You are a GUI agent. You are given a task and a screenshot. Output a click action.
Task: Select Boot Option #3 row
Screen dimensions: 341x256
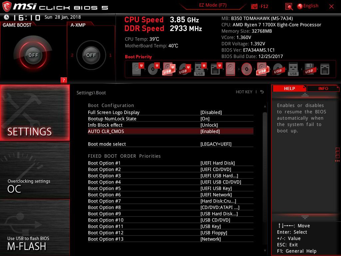coord(170,176)
